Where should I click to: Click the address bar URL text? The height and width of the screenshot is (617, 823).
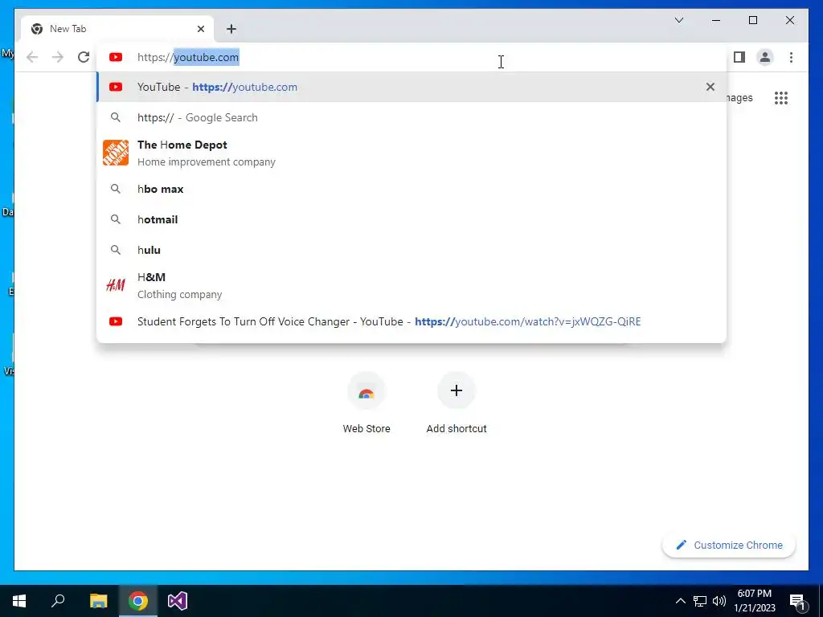[x=188, y=57]
